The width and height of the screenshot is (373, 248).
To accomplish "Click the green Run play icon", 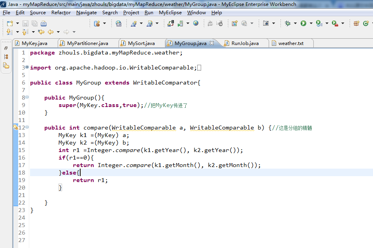I will tap(303, 23).
